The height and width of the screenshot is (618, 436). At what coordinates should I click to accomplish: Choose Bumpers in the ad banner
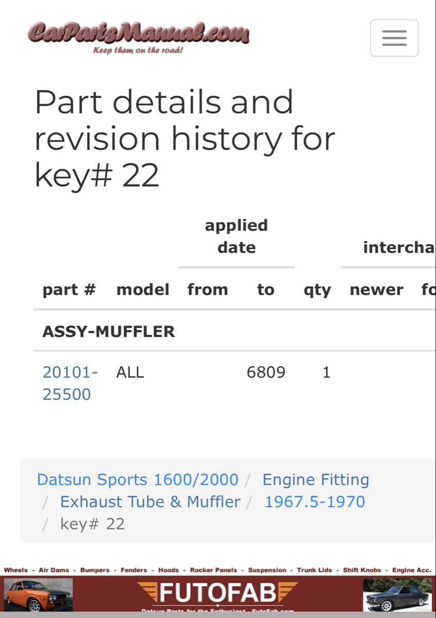(x=95, y=570)
